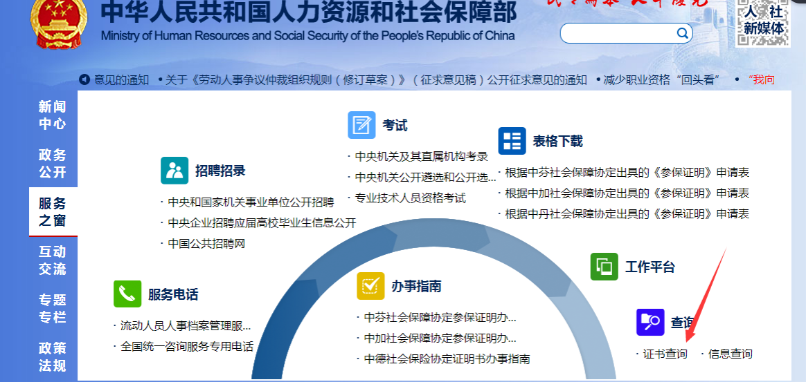Click the 办事指南 yellow checkmark icon

(370, 286)
